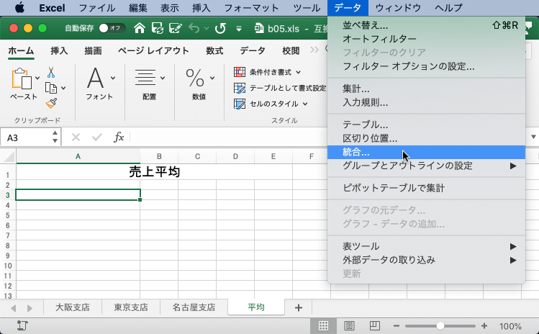Select the 校閲 ribbon tab
This screenshot has width=539, height=334.
291,51
